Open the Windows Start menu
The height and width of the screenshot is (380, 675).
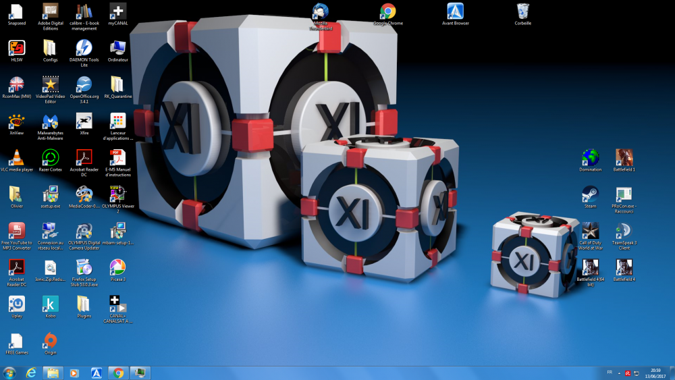click(10, 373)
